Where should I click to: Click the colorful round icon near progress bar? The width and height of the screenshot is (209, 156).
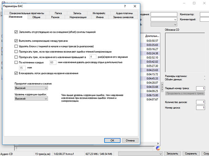click(x=158, y=148)
